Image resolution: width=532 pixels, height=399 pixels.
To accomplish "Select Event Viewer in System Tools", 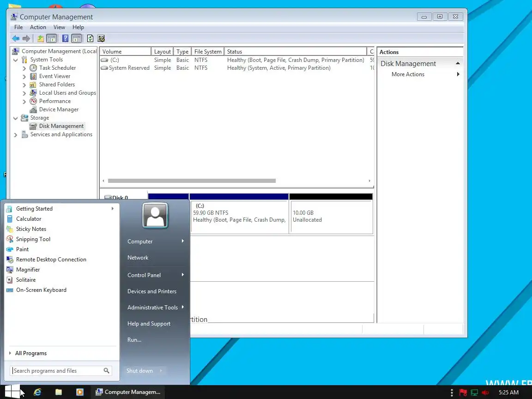I will [54, 76].
